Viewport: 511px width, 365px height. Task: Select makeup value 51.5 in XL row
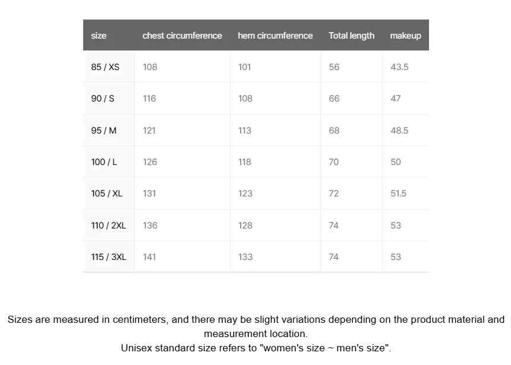(x=399, y=193)
